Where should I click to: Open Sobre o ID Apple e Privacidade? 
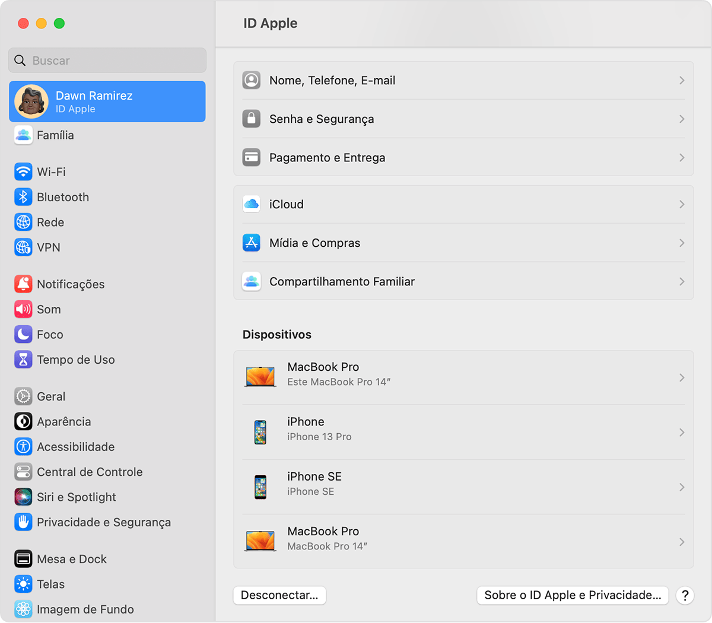click(573, 595)
